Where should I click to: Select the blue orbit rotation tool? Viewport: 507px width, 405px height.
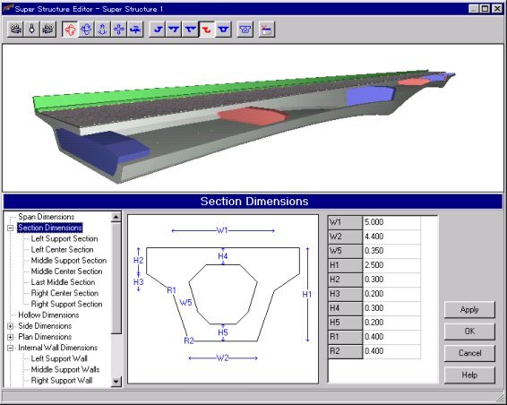pos(86,30)
